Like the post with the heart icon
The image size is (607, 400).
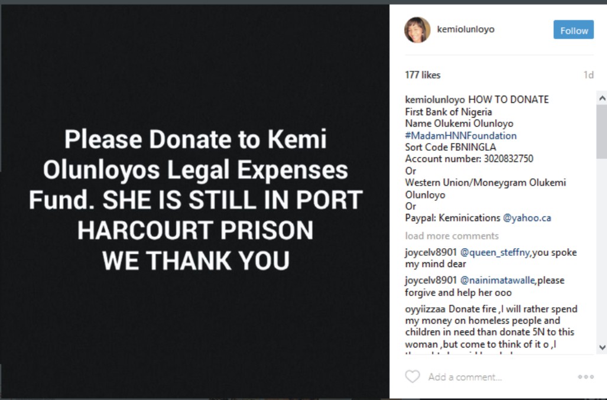pos(412,376)
